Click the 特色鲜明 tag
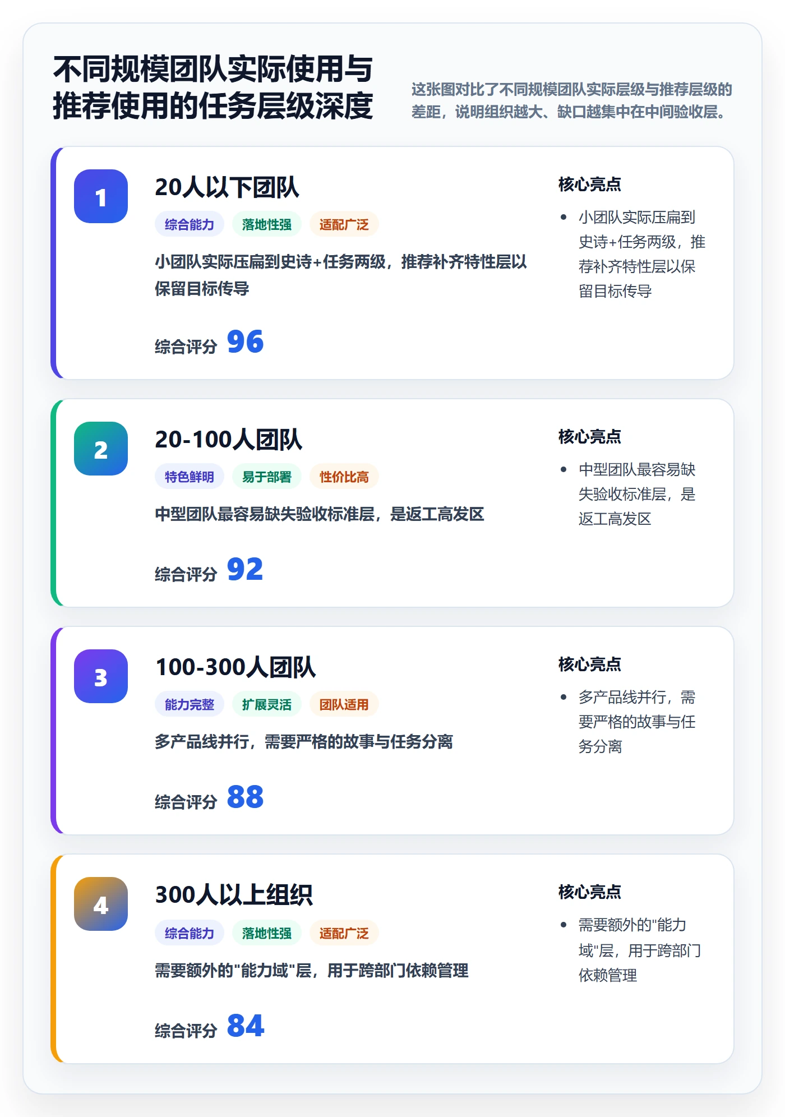This screenshot has height=1117, width=785. 190,477
